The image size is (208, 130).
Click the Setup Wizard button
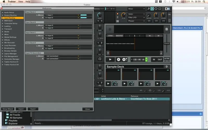coord(8,109)
